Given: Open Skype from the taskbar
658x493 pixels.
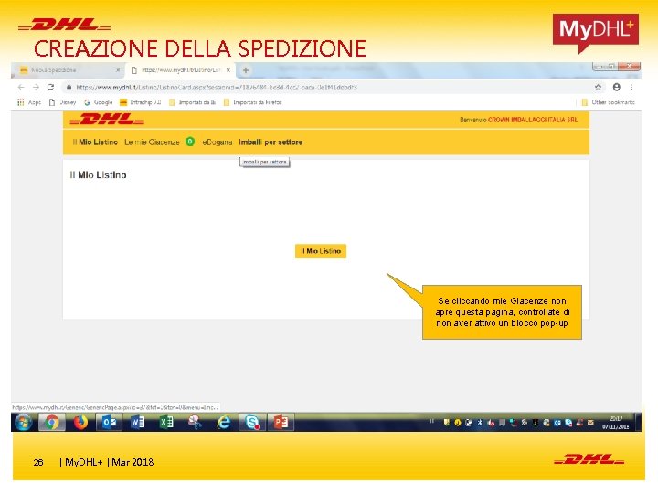Looking at the screenshot, I should 252,422.
